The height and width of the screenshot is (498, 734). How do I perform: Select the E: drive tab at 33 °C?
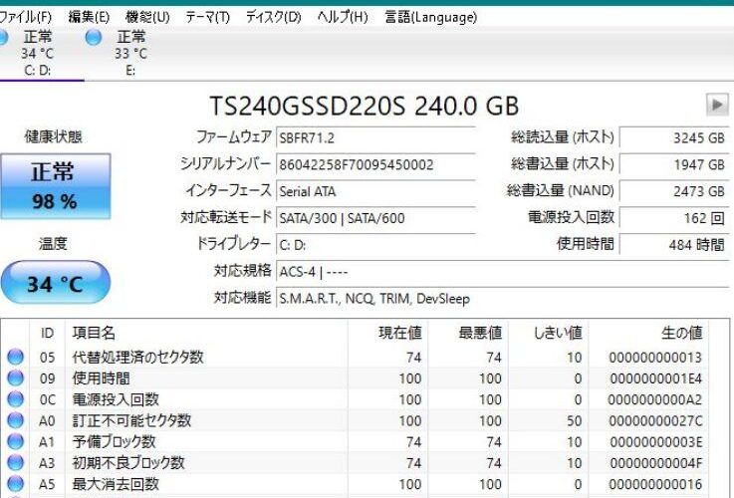click(129, 54)
